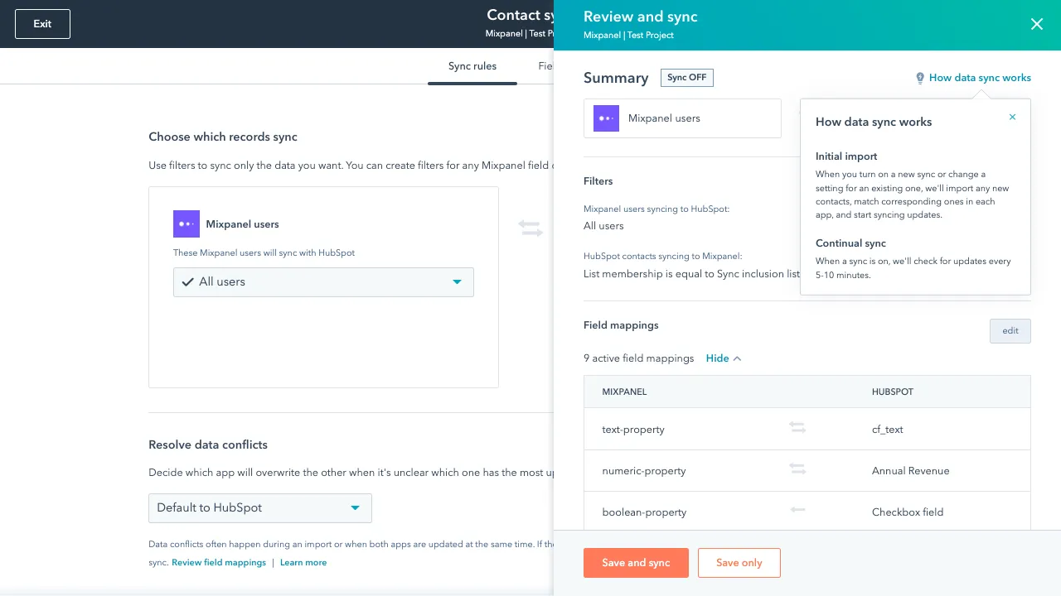Click the checkmark inside the All users selector
The height and width of the screenshot is (596, 1061).
click(x=189, y=281)
